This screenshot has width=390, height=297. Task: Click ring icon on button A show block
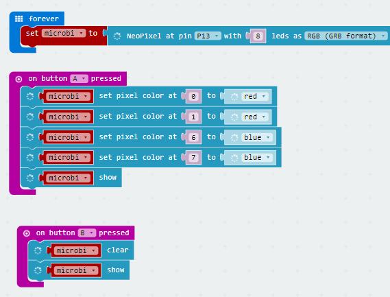point(30,178)
